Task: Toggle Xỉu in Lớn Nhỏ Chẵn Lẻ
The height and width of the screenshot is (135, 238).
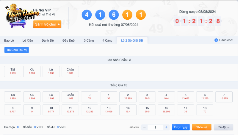Action: tap(32, 71)
